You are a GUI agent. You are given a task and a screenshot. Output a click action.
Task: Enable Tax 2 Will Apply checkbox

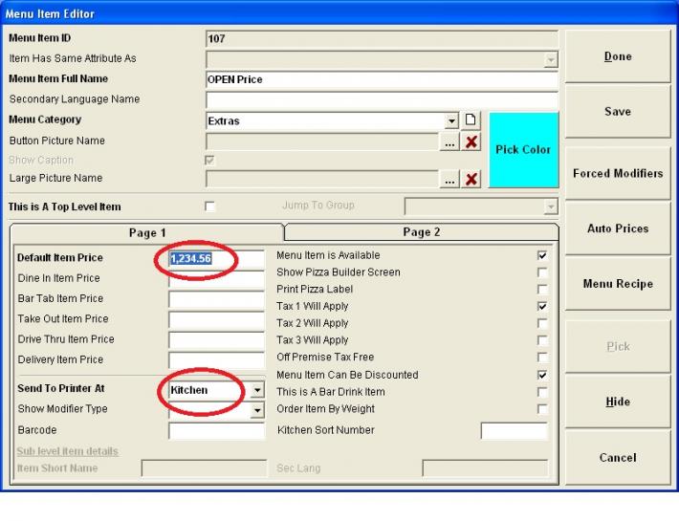pos(542,324)
